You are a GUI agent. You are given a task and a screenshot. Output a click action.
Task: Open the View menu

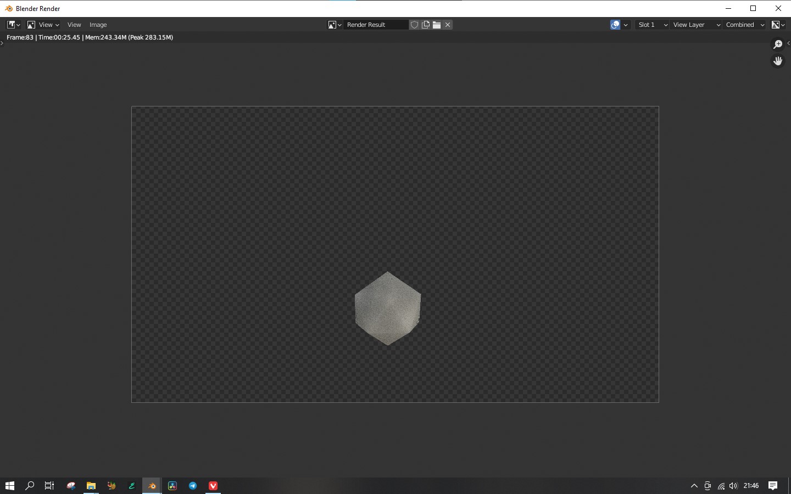(x=74, y=25)
